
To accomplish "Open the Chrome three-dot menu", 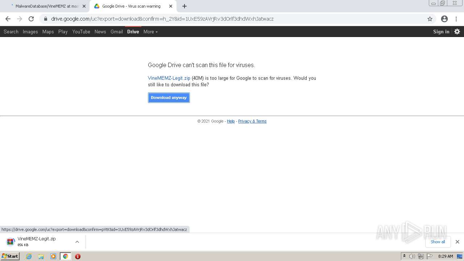I will point(456,19).
